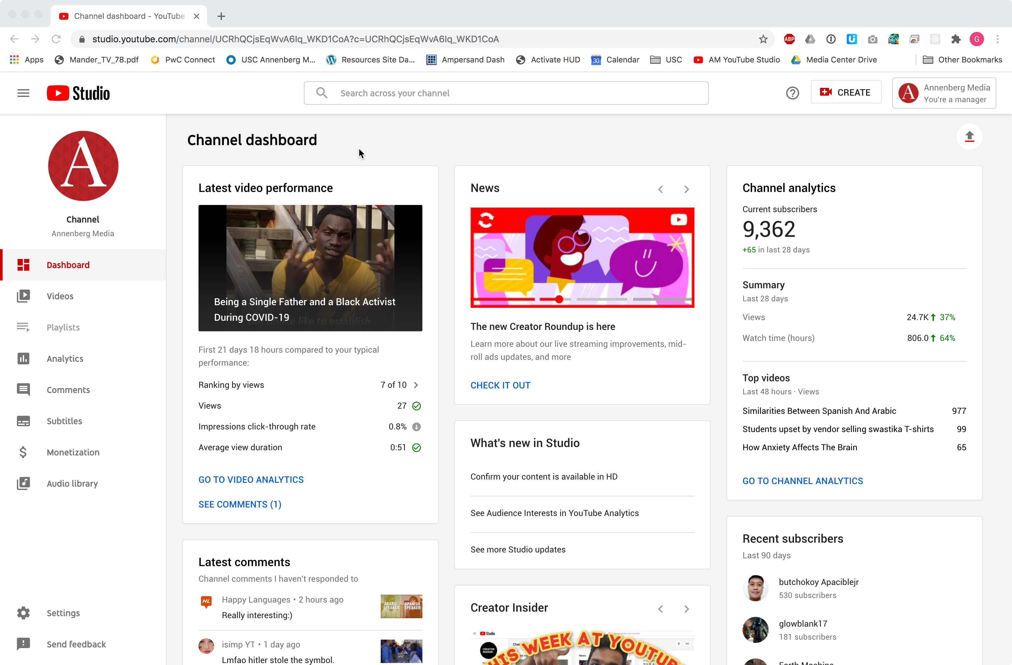The width and height of the screenshot is (1012, 665).
Task: Click the Dashboard sidebar icon
Action: coord(24,265)
